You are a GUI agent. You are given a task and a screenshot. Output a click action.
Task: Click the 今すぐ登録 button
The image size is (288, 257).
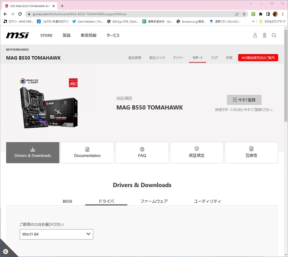pos(244,100)
